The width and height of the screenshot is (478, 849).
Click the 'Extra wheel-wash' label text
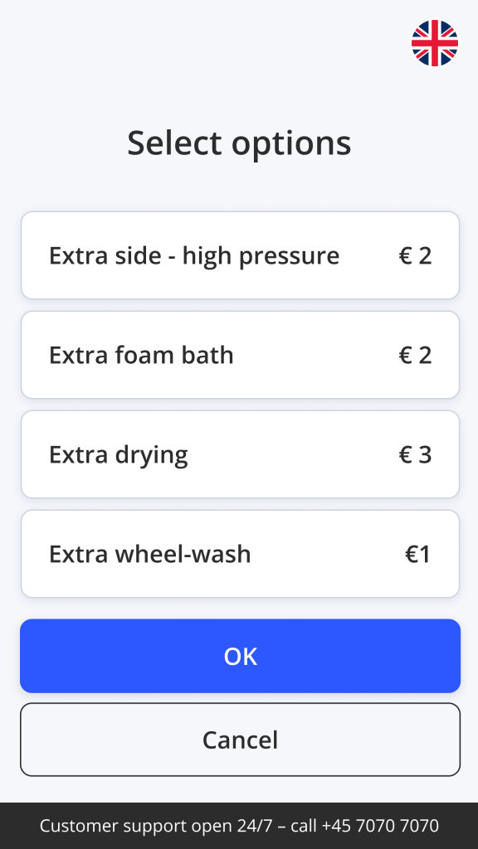click(150, 554)
